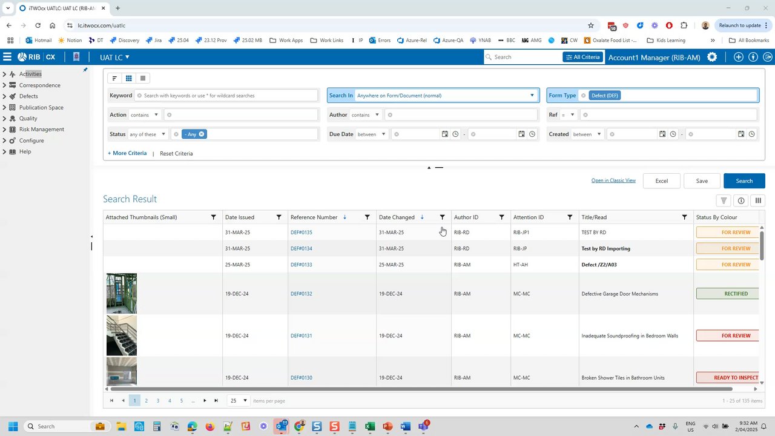Image resolution: width=775 pixels, height=436 pixels.
Task: Open calendar picker for Created start date
Action: 662,134
